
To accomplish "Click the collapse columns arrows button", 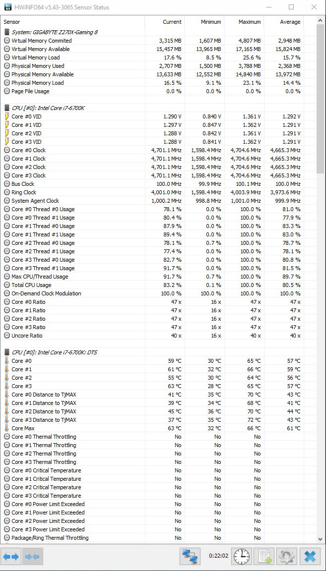I will pos(33,556).
